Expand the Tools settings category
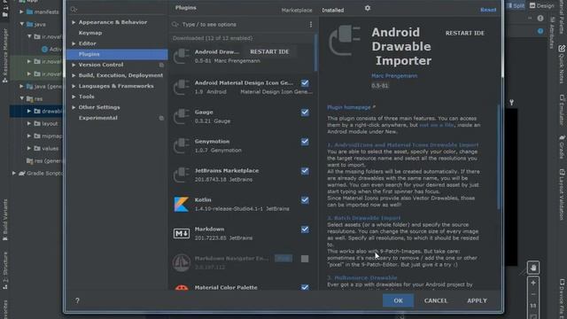This screenshot has height=319, width=567. (x=74, y=97)
